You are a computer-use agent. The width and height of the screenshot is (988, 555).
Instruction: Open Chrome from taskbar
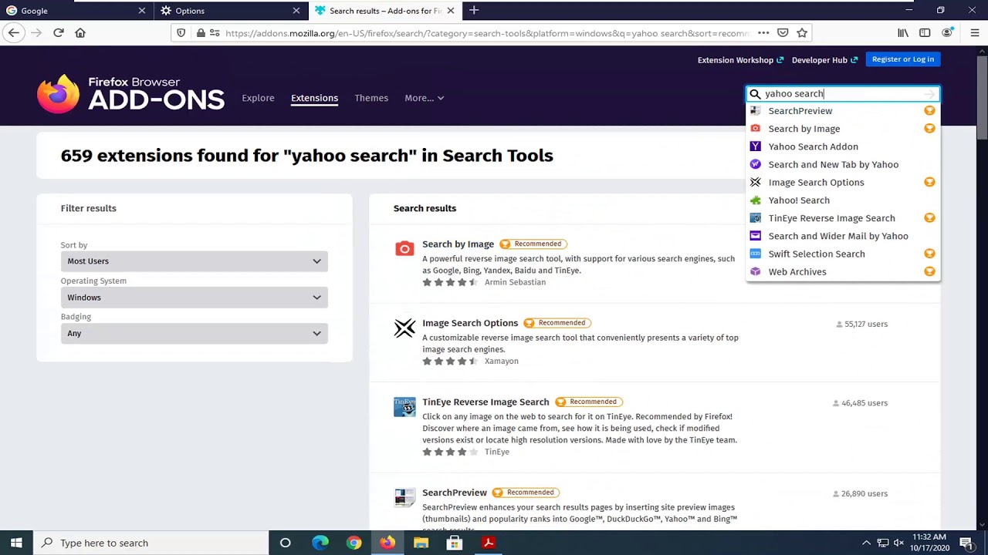[354, 543]
